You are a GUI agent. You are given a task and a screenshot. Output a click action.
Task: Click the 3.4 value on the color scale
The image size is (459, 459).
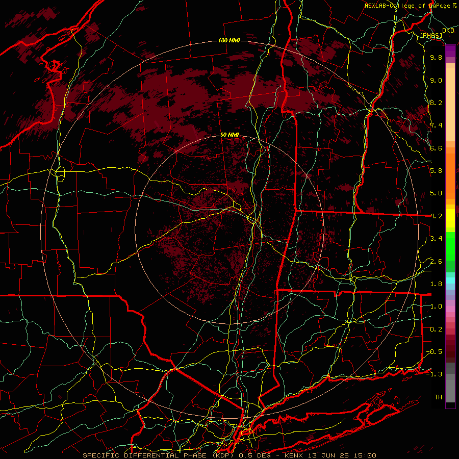pyautogui.click(x=436, y=239)
